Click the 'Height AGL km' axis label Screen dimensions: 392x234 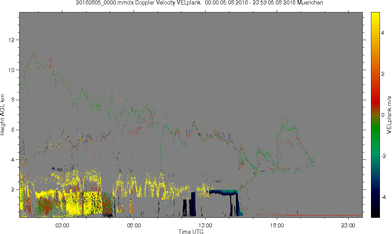[2, 115]
